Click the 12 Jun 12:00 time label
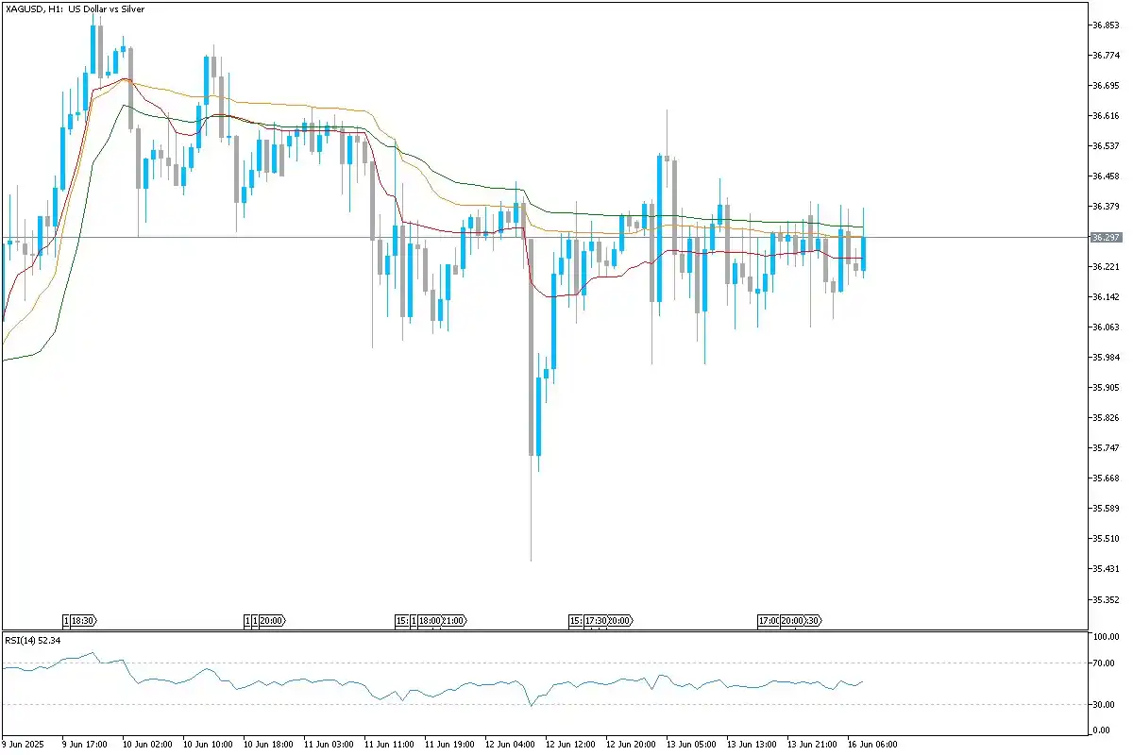This screenshot has height=755, width=1133. click(568, 745)
